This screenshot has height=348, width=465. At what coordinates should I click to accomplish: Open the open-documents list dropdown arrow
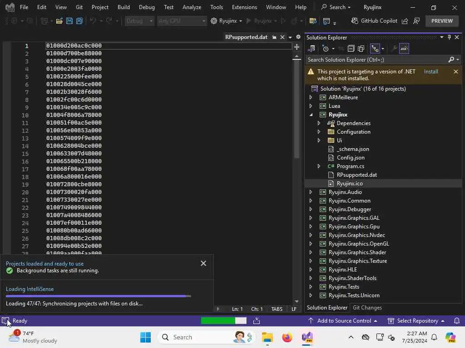[290, 37]
